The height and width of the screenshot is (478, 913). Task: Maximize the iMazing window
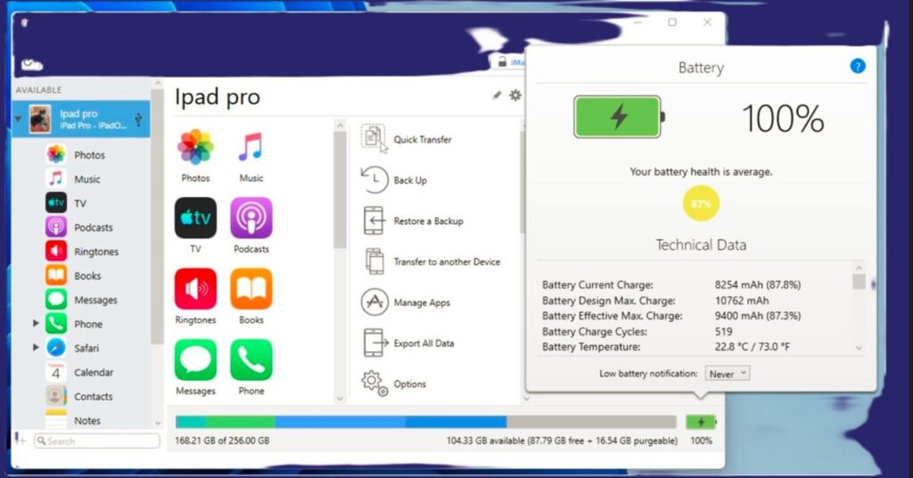[x=672, y=22]
